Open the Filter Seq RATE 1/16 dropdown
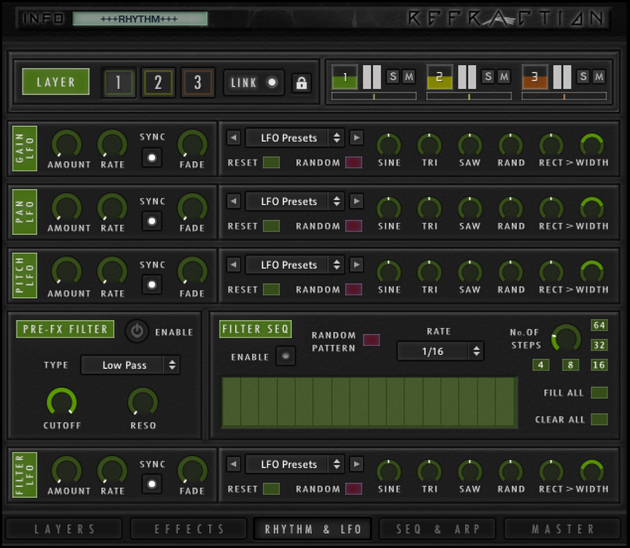Image resolution: width=630 pixels, height=548 pixels. click(440, 351)
